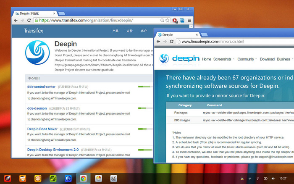Image resolution: width=294 pixels, height=184 pixels.
Task: Click the volume speaker icon in the tray
Action: coord(273,179)
